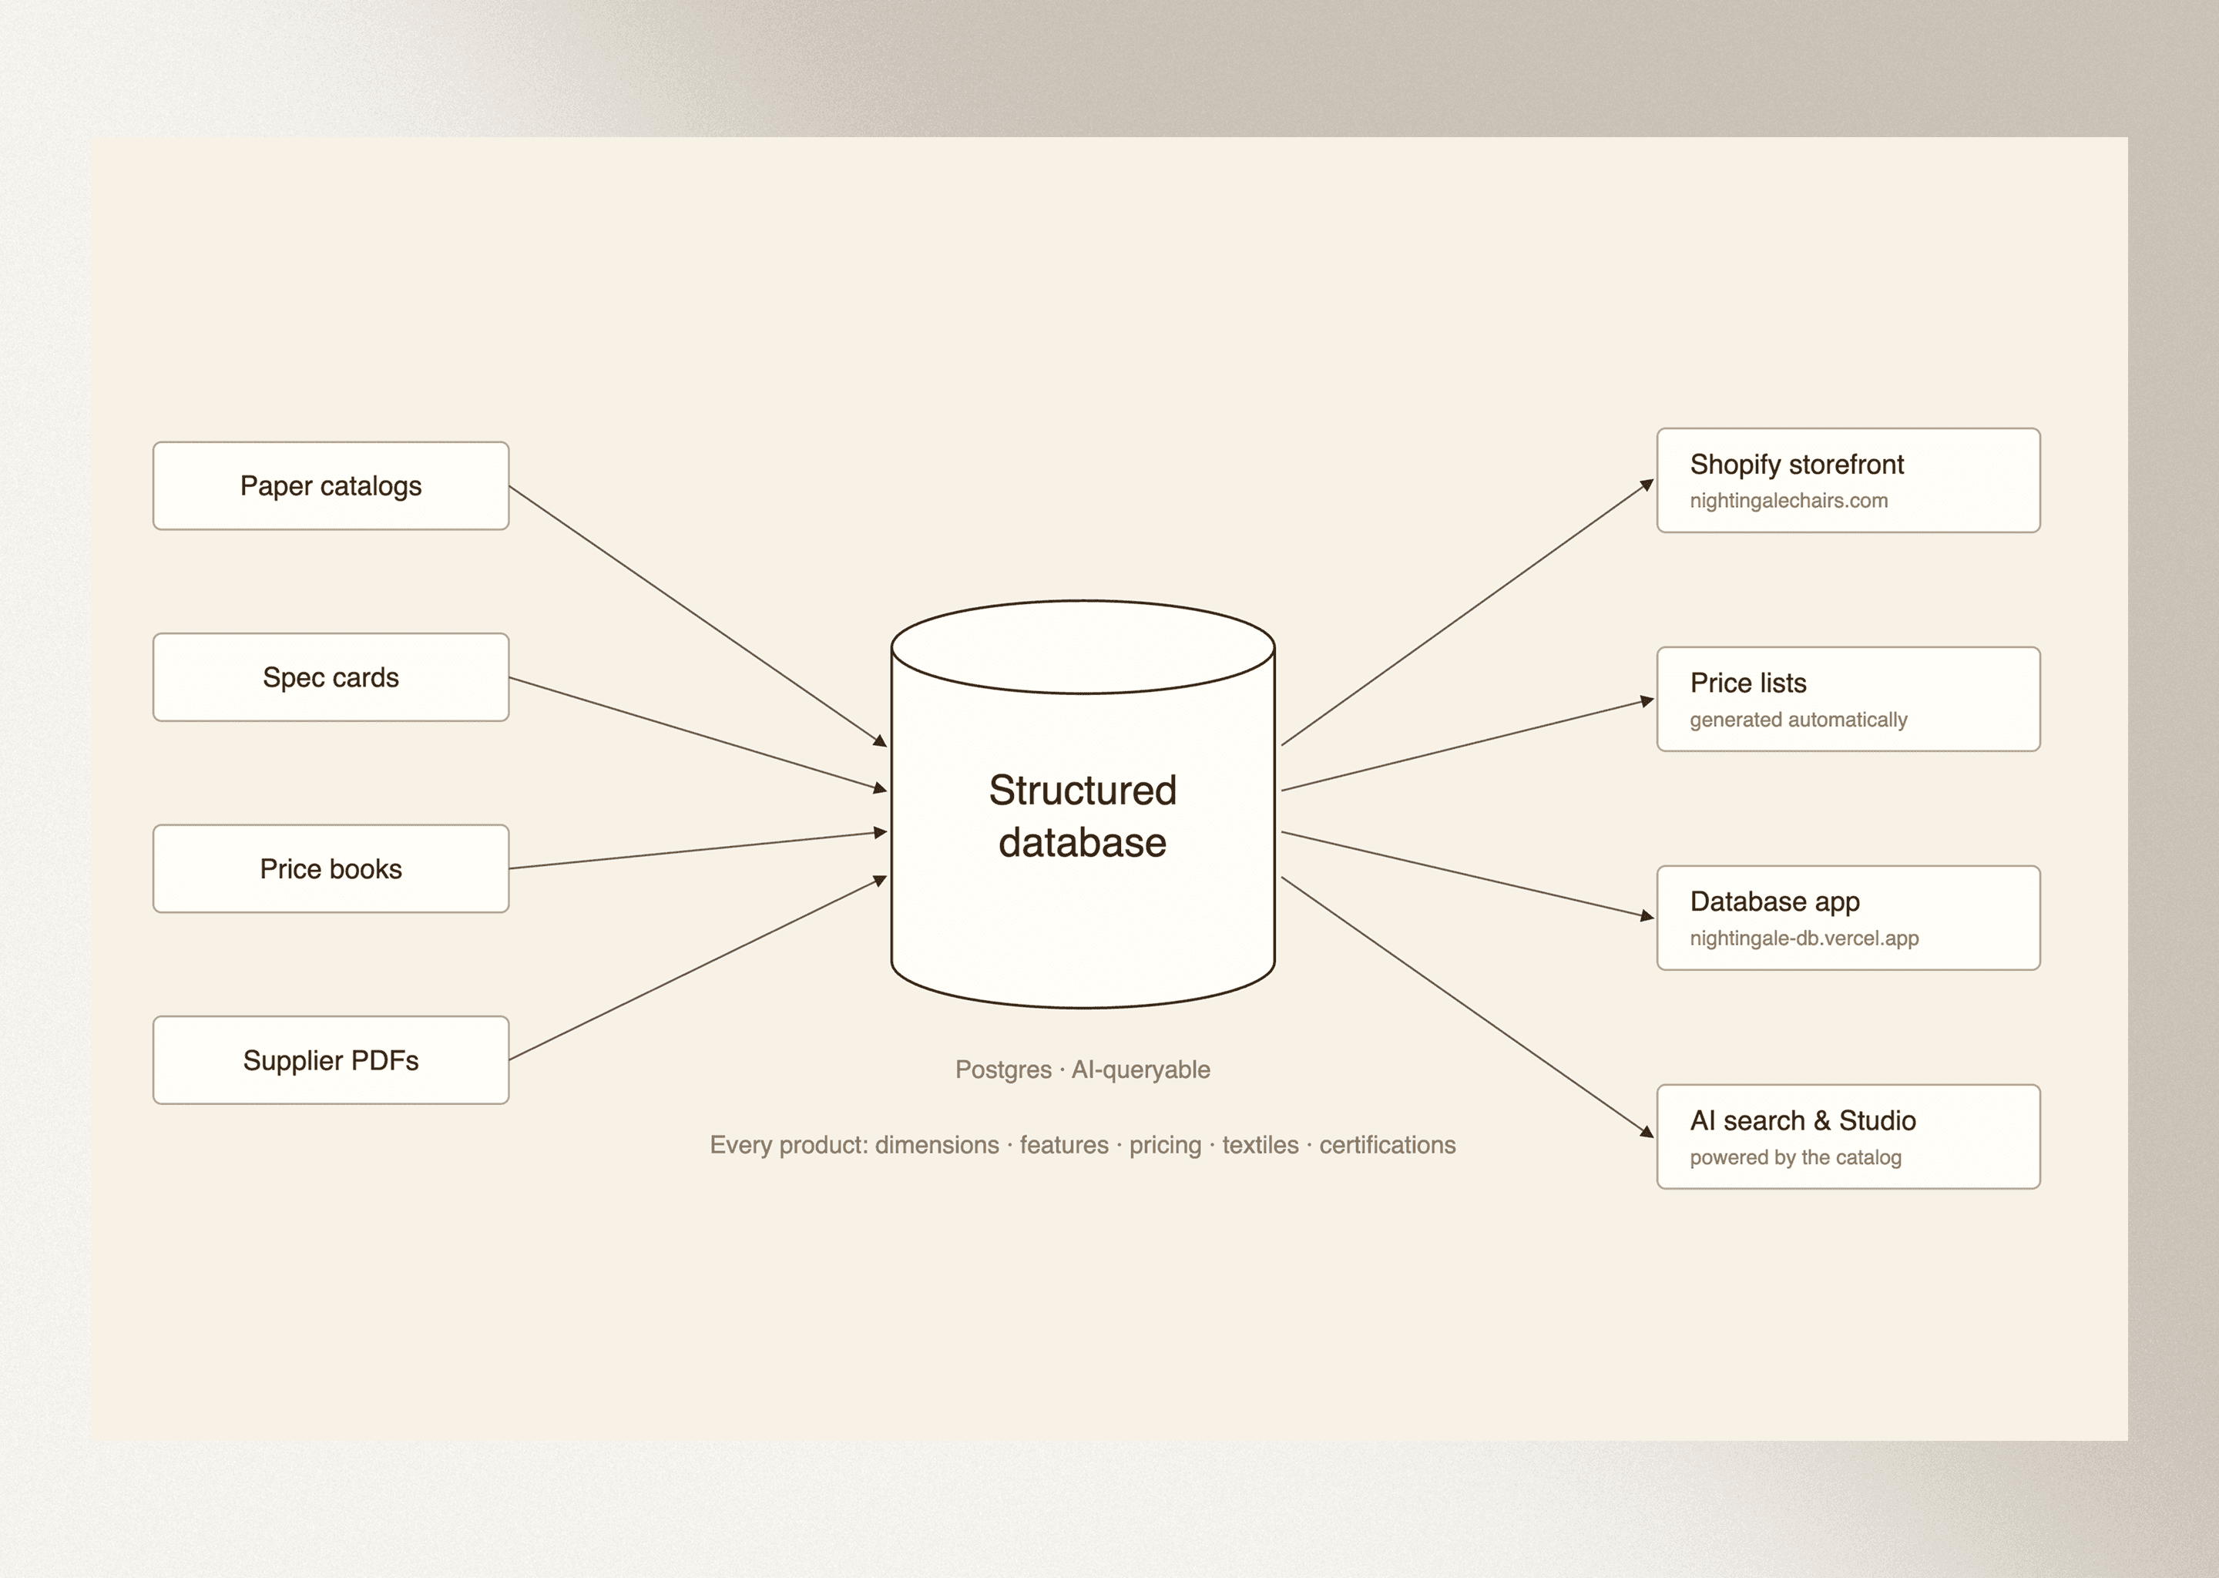2219x1578 pixels.
Task: Click 'powered by the catalog' subtitle
Action: [1795, 1157]
